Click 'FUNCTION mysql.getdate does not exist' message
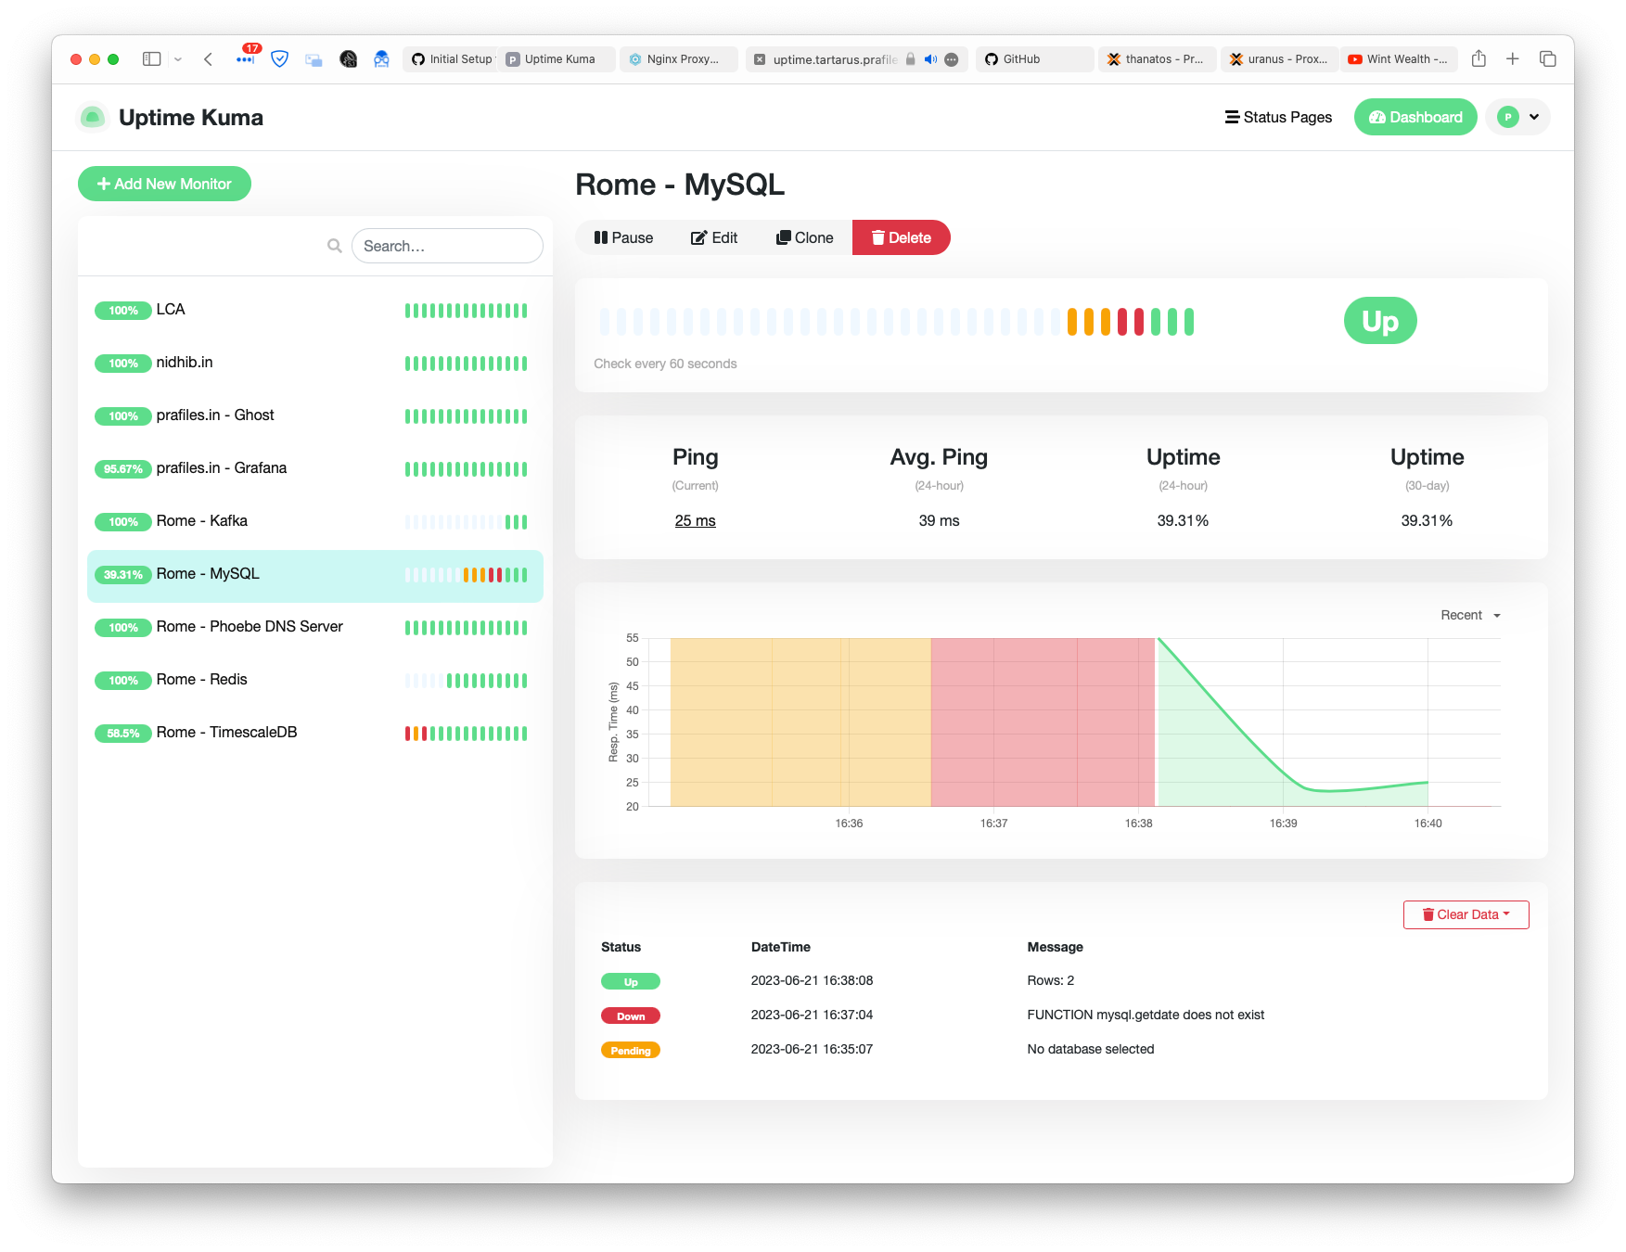1626x1252 pixels. [1146, 1015]
